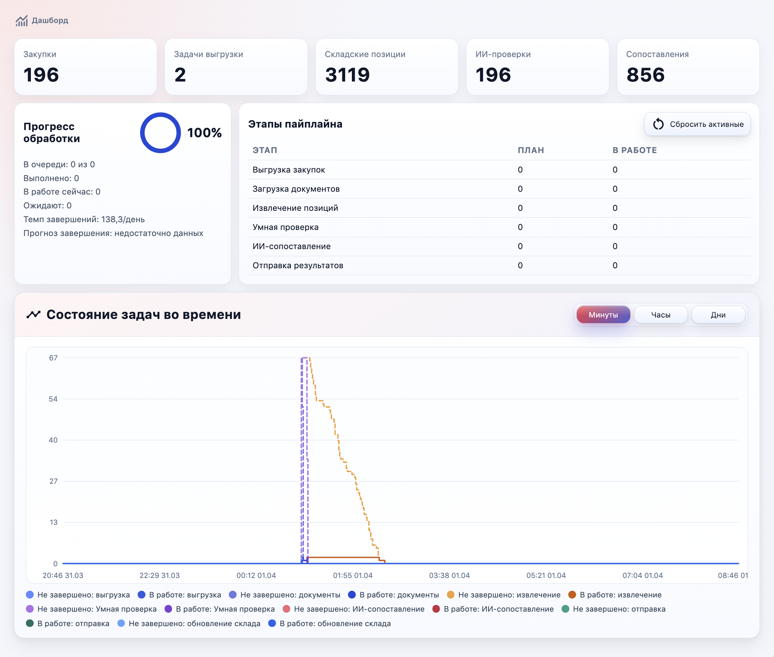Switch chart scale to Дни

tap(718, 315)
